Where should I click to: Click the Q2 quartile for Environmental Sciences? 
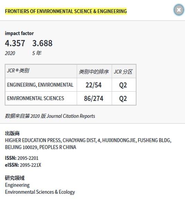(124, 98)
